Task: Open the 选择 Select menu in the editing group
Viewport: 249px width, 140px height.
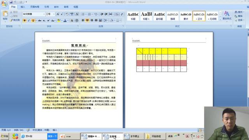Action: point(240,20)
